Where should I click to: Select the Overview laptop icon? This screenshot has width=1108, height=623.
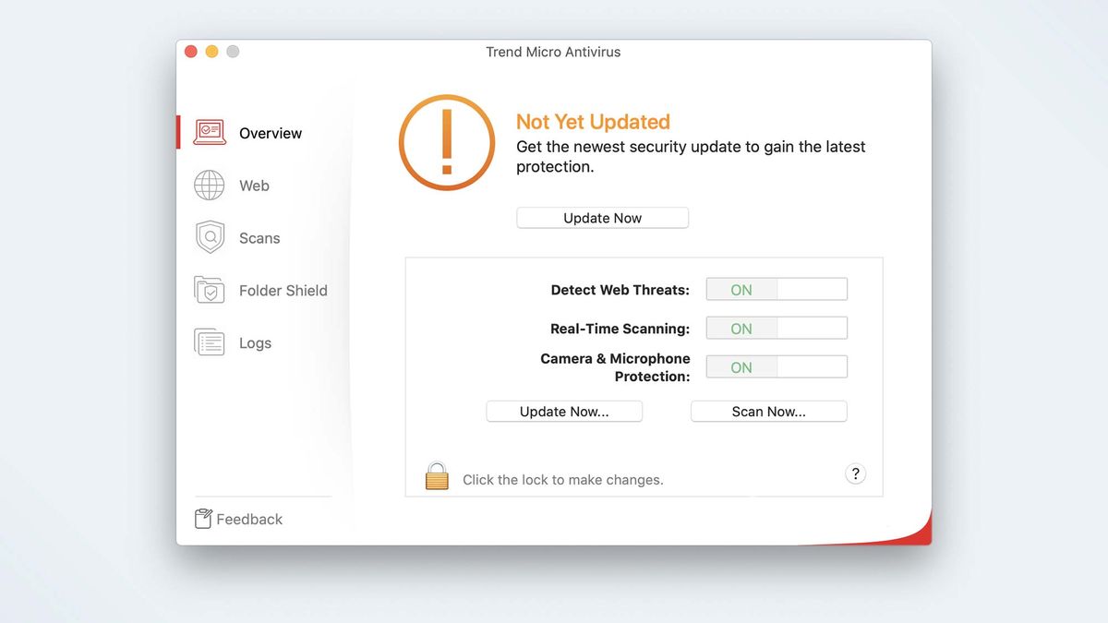pyautogui.click(x=210, y=132)
